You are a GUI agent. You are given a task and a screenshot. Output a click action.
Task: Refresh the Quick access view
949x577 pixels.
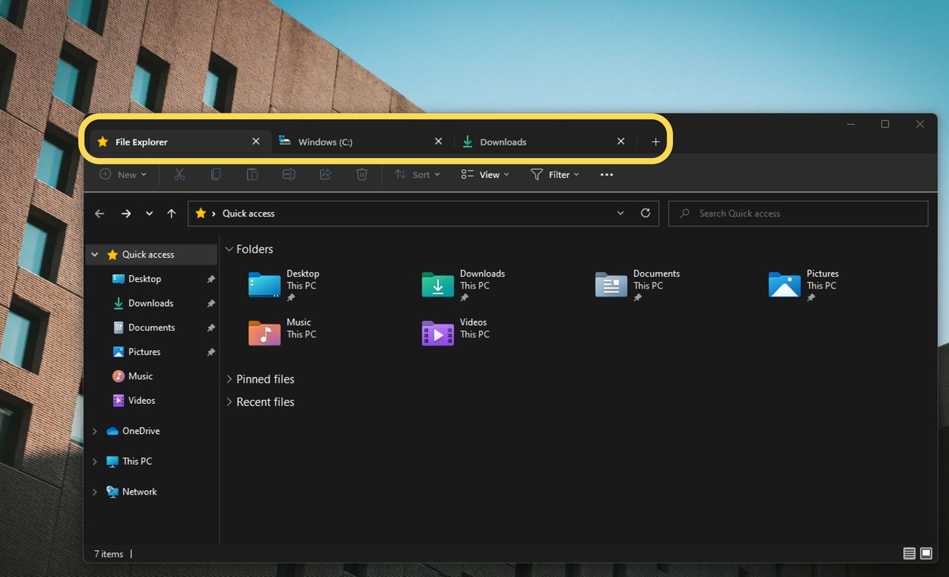click(x=645, y=213)
